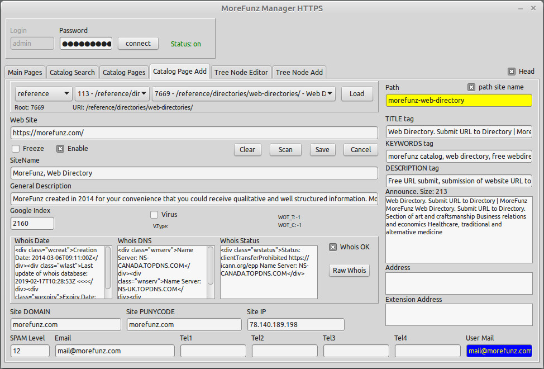Select the Google Index field
Screen dimensions: 544x369
pos(32,224)
